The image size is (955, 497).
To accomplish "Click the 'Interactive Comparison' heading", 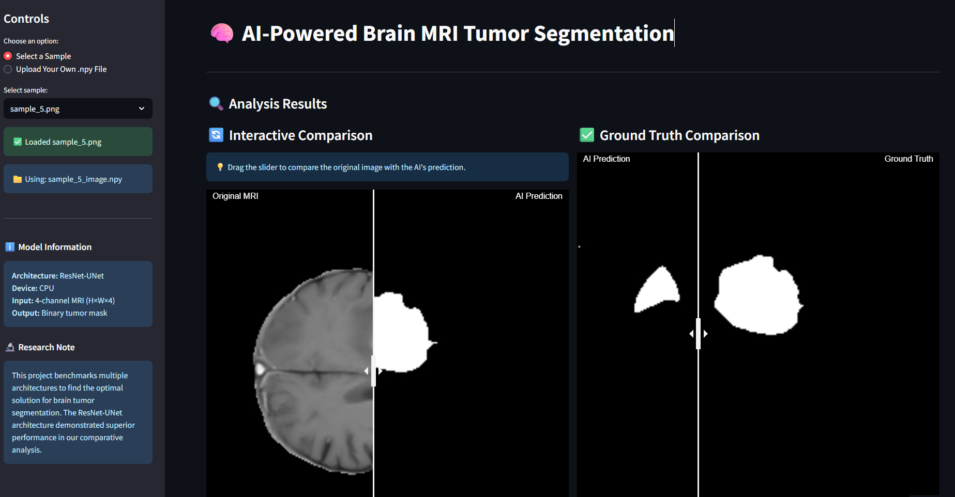I will (300, 135).
